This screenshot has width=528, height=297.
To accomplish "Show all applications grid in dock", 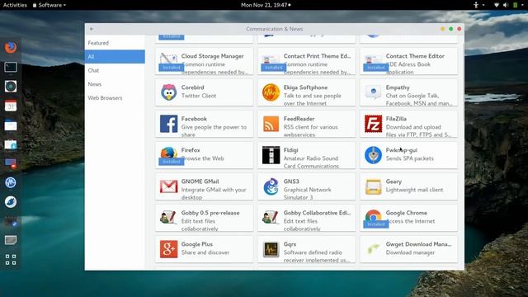I will pyautogui.click(x=11, y=260).
